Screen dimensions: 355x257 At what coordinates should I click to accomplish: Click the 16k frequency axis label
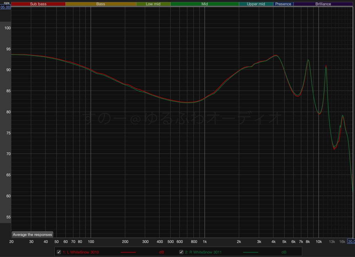click(342, 242)
